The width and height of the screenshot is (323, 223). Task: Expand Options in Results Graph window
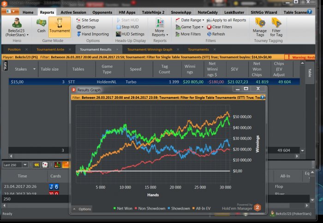(82, 209)
